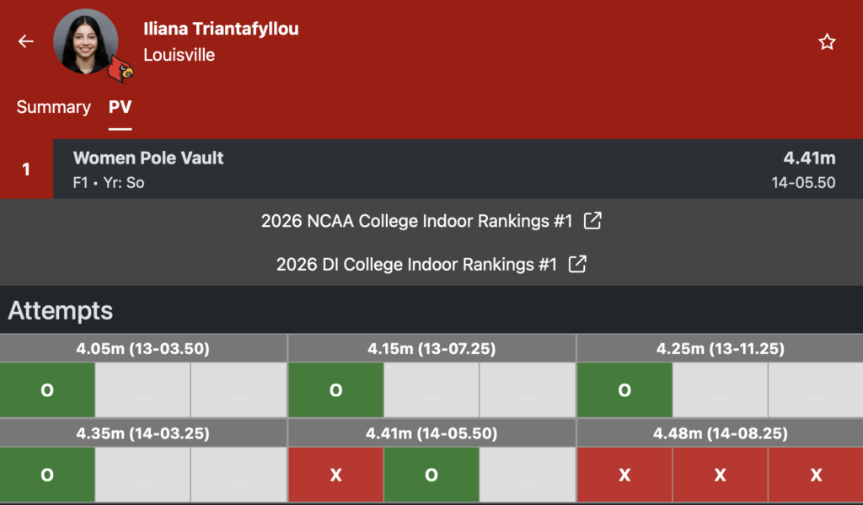Switch to the Summary tab
The height and width of the screenshot is (505, 863).
pos(54,107)
